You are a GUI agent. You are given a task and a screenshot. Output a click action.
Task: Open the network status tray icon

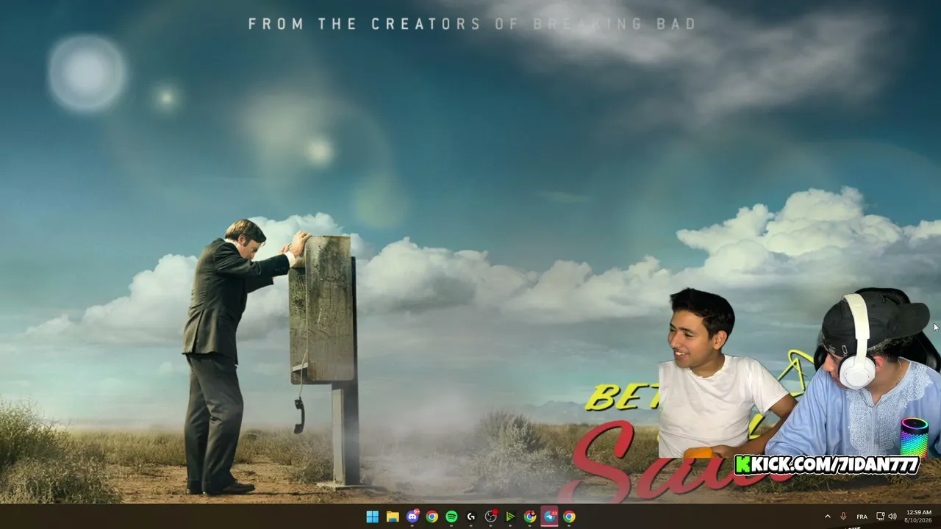881,517
